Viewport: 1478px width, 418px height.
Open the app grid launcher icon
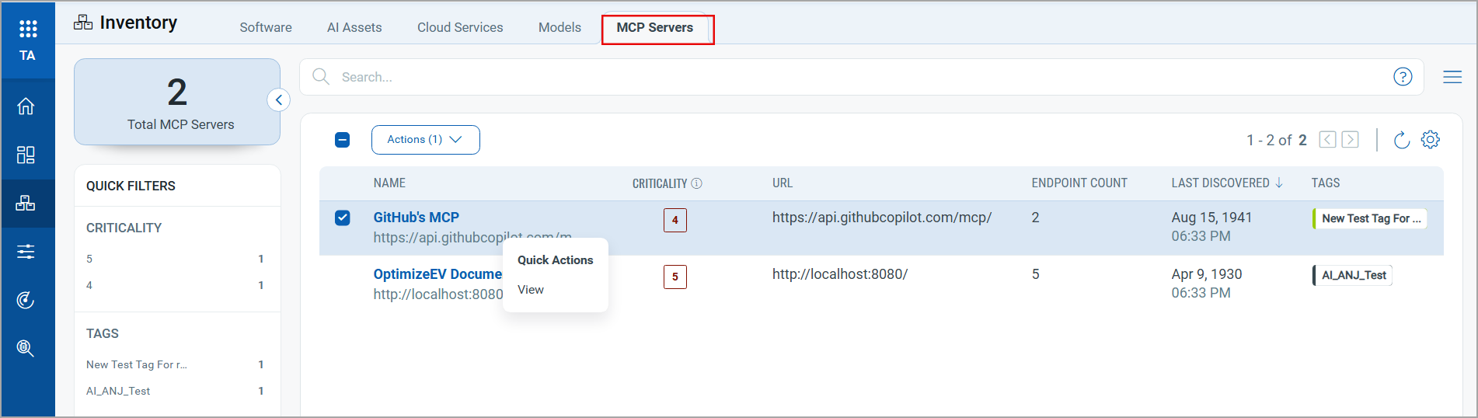[28, 29]
